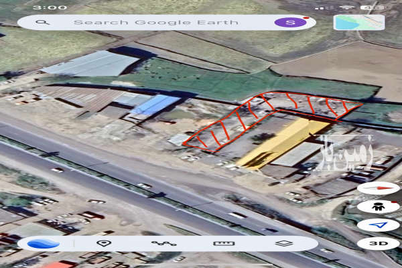This screenshot has width=402, height=268.
Task: Tap the search magnifier icon
Action: pos(42,22)
